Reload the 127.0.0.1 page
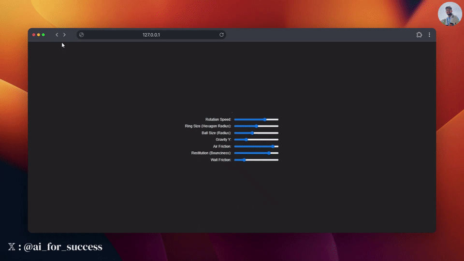Viewport: 464px width, 261px height. coord(221,35)
